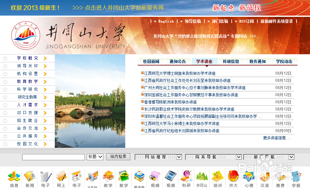Screen dimensions: 310x188
Task: Switch to the 教务通知 tab
Action: 258,61
